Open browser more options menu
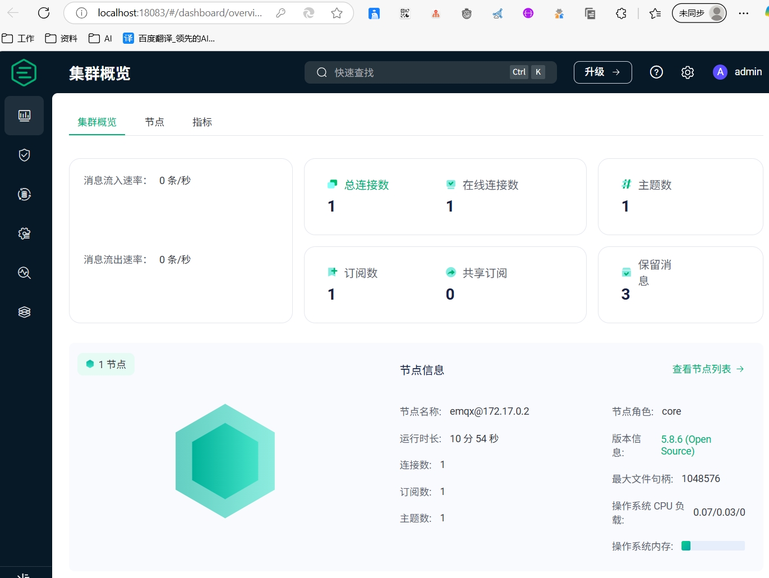 744,13
